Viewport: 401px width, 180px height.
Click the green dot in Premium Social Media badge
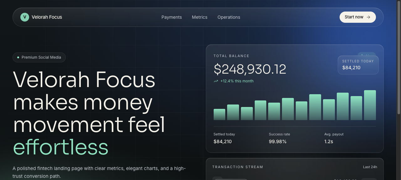(18, 57)
